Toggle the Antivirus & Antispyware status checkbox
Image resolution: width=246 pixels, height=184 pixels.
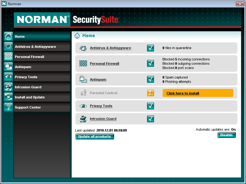tap(150, 48)
